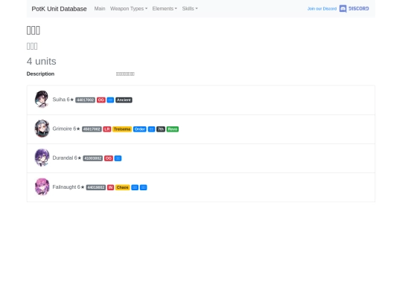Open Durandal's portrait thumbnail

point(42,158)
